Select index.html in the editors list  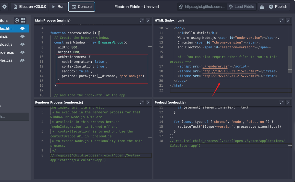tap(14, 28)
